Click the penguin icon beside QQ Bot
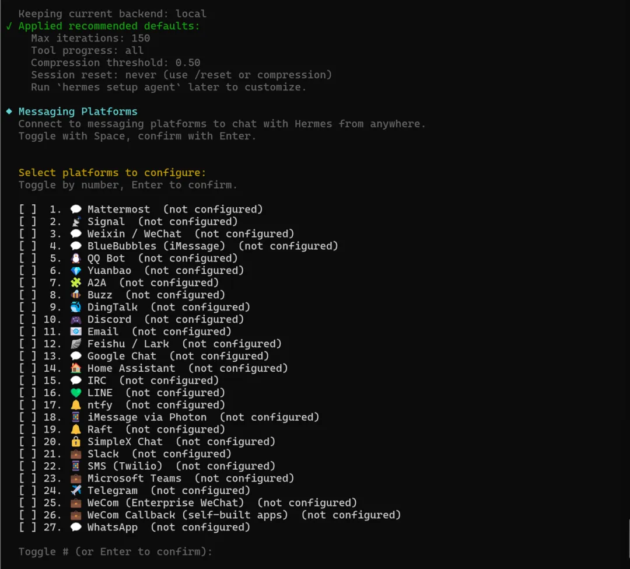Screen dimensions: 630x569 tap(75, 258)
